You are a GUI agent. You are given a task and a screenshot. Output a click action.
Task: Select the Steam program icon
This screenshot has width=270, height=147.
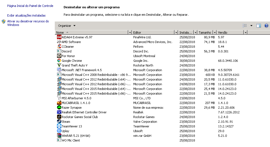point(59,122)
